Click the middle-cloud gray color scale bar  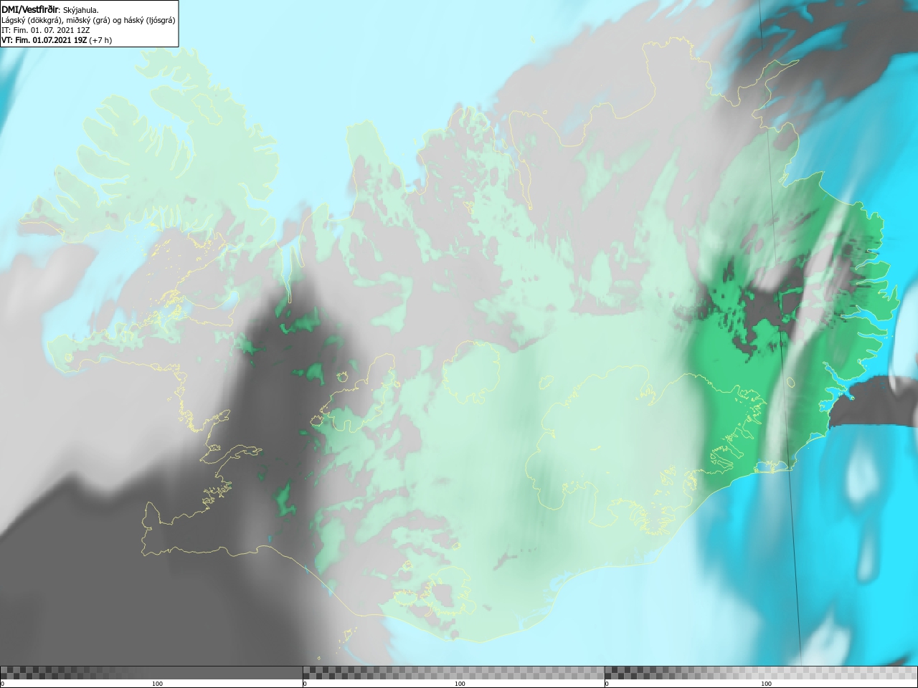(x=453, y=672)
